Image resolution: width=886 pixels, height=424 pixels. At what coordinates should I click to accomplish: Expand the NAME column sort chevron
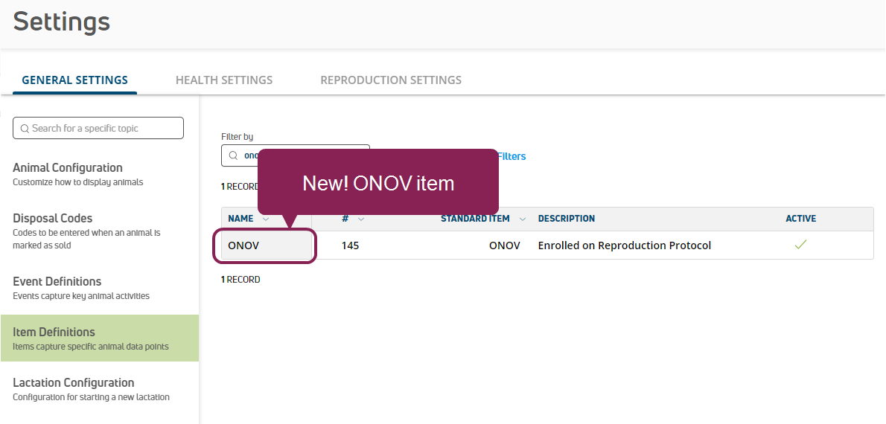click(266, 219)
